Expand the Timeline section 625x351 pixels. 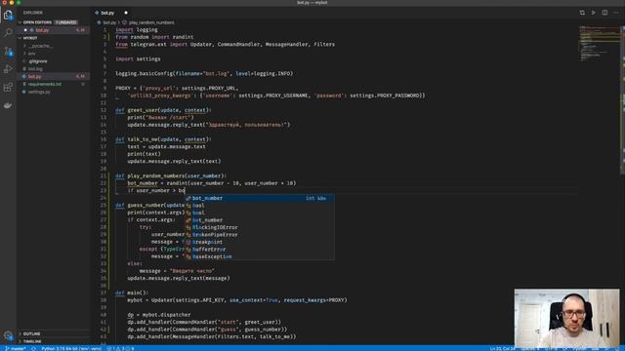click(32, 341)
